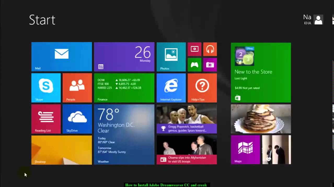Open the Store tile showing Lost Light
Image resolution: width=334 pixels, height=187 pixels.
[x=261, y=72]
